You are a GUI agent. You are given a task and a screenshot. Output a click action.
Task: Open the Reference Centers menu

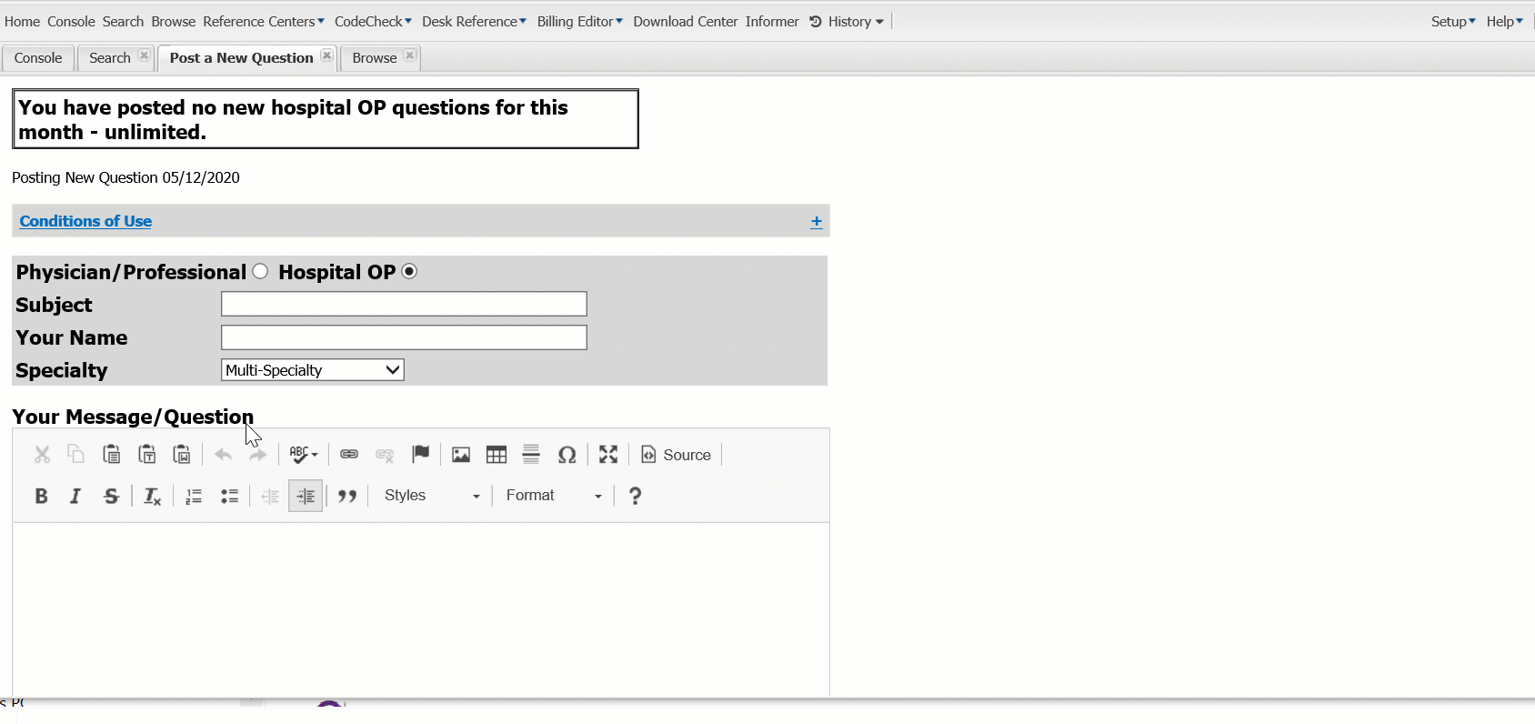(263, 21)
